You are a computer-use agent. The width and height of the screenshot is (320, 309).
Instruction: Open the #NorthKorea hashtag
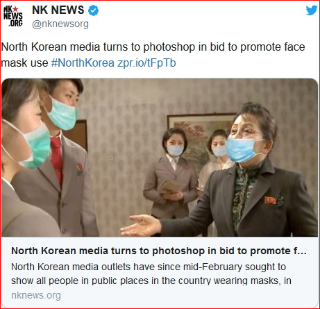tap(83, 62)
